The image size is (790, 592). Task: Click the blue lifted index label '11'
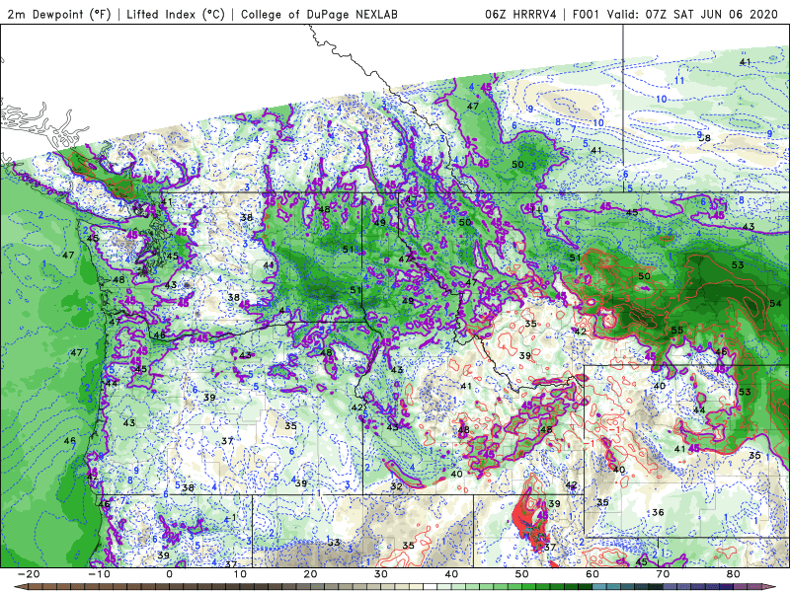point(679,81)
